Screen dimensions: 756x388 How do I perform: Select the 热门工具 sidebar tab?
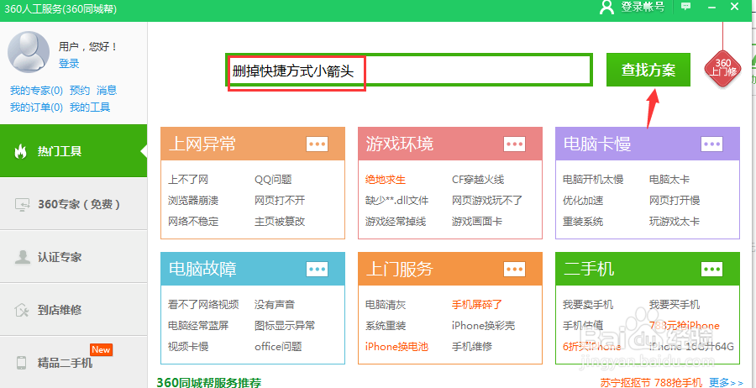click(x=73, y=151)
